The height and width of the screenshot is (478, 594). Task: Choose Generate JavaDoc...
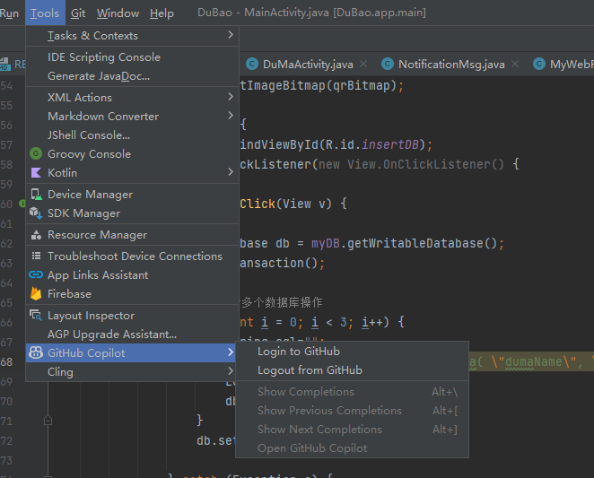pyautogui.click(x=132, y=76)
